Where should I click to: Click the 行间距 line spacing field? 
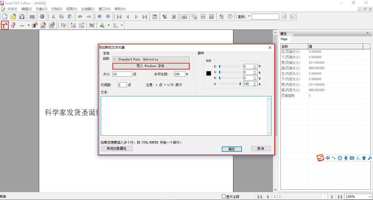tap(122, 85)
